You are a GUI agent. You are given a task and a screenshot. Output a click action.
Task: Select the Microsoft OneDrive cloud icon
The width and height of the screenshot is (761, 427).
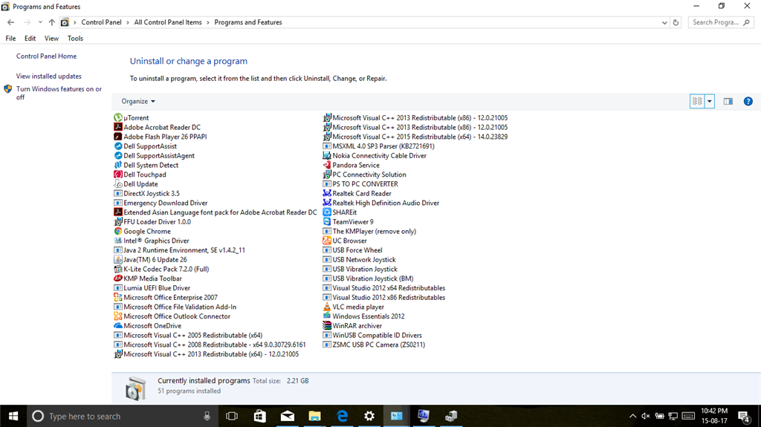click(x=118, y=325)
